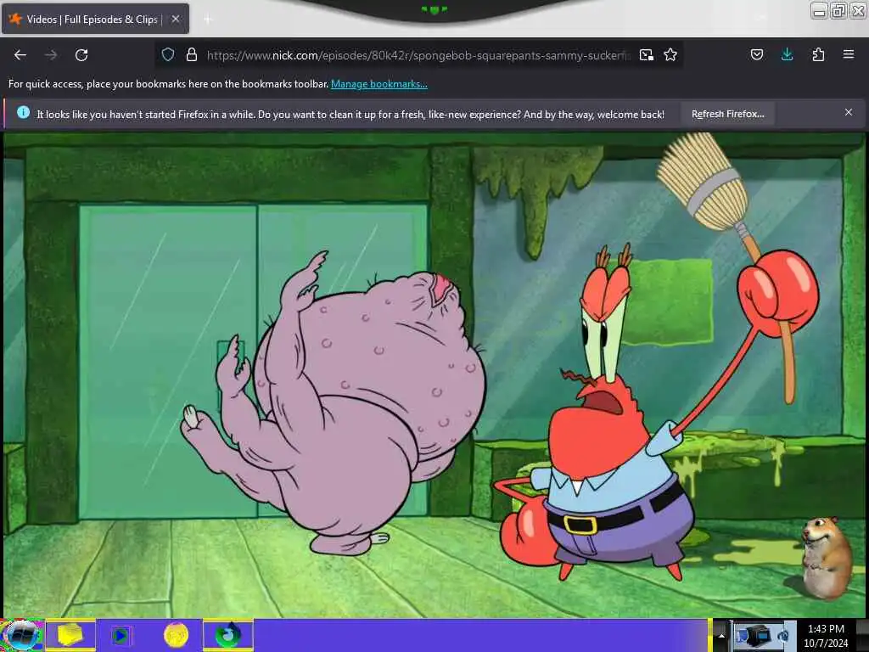This screenshot has height=652, width=869.
Task: Open a new tab with plus
Action: pyautogui.click(x=208, y=20)
